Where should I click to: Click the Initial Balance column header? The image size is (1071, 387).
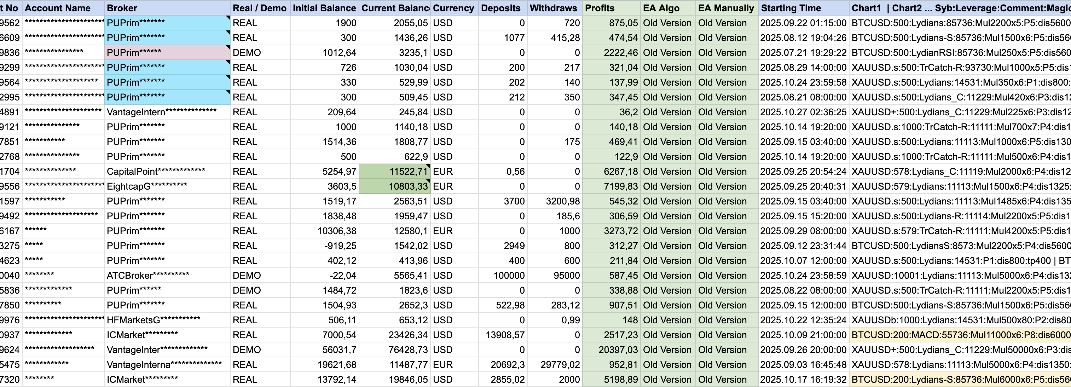(324, 8)
